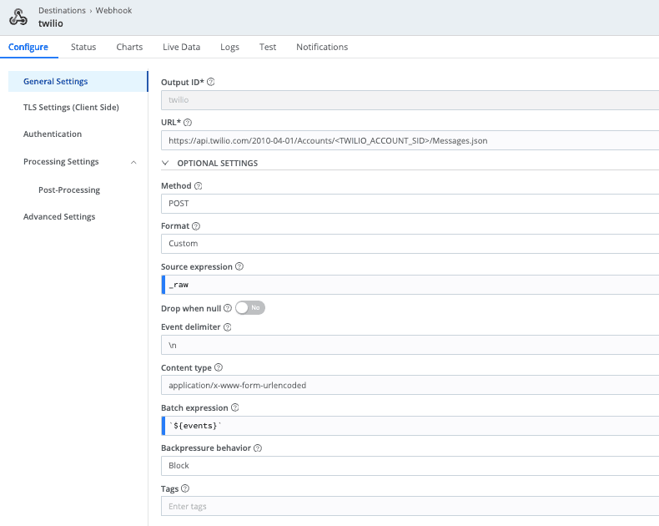Image resolution: width=659 pixels, height=526 pixels.
Task: Open the Method dropdown showing POST
Action: (409, 204)
